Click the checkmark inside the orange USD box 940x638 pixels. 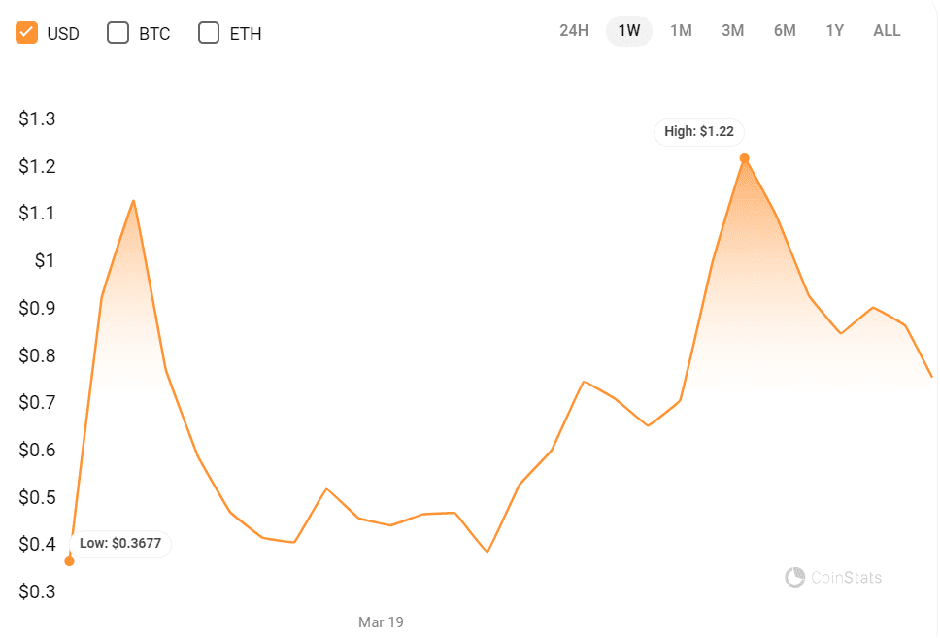27,32
